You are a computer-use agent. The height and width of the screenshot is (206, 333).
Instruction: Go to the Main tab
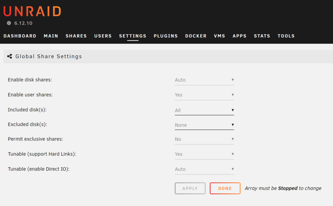51,36
